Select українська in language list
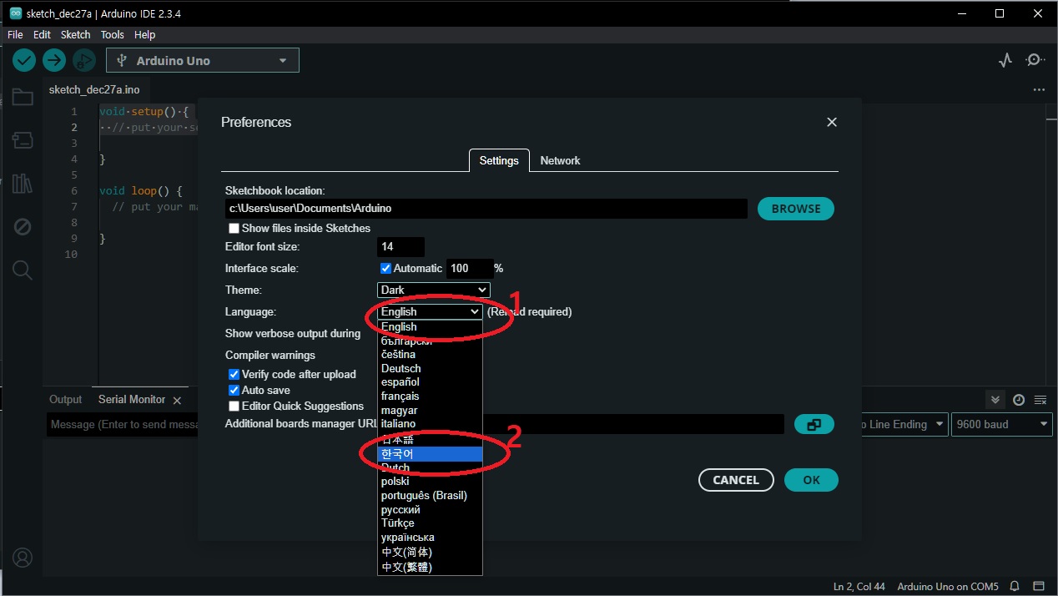 coord(430,538)
